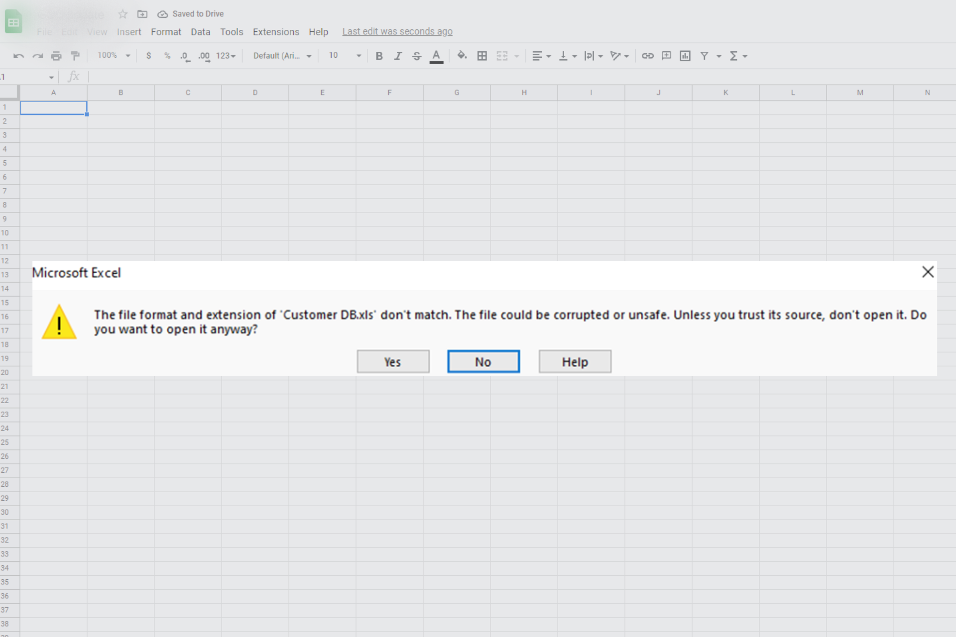This screenshot has width=956, height=637.
Task: Click the print icon
Action: [x=56, y=56]
